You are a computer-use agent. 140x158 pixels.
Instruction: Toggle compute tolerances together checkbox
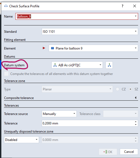click(6, 74)
